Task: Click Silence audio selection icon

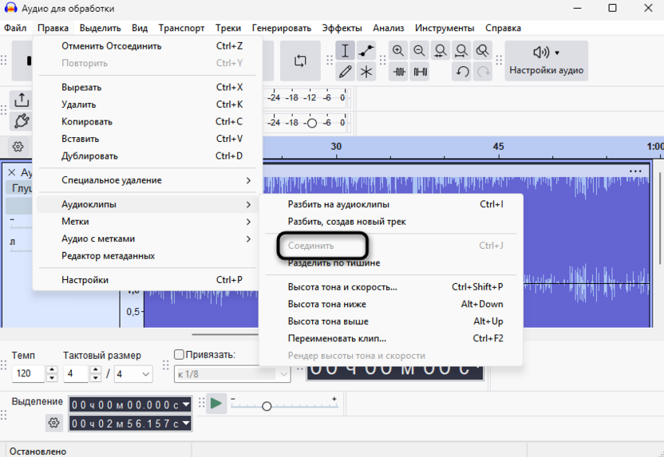Action: pos(419,72)
